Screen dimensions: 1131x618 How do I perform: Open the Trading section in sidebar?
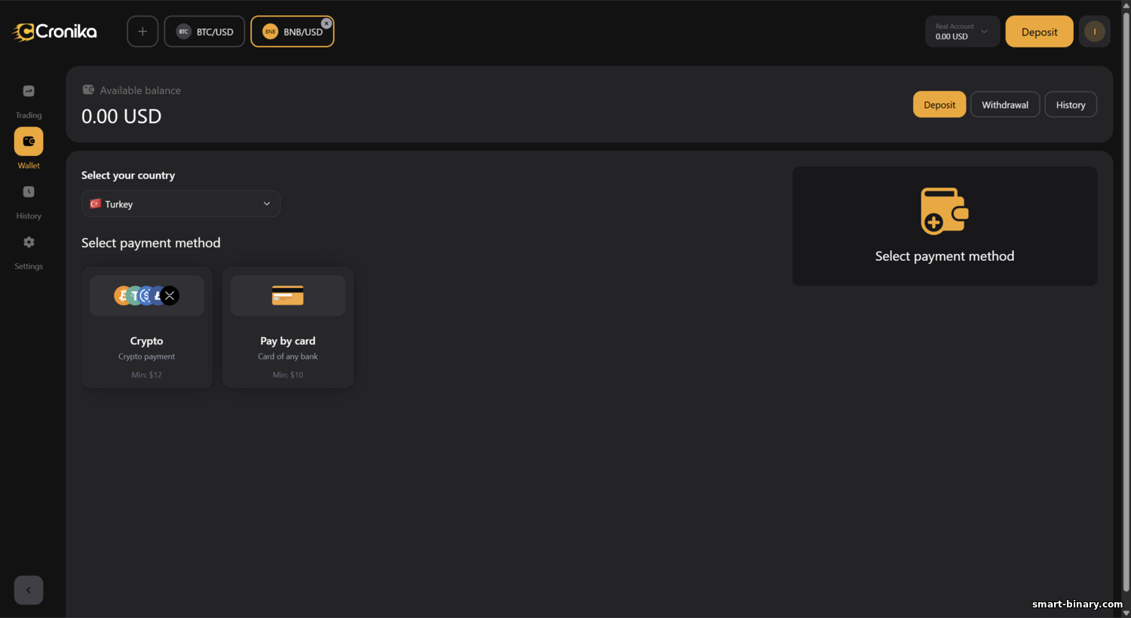[x=29, y=92]
